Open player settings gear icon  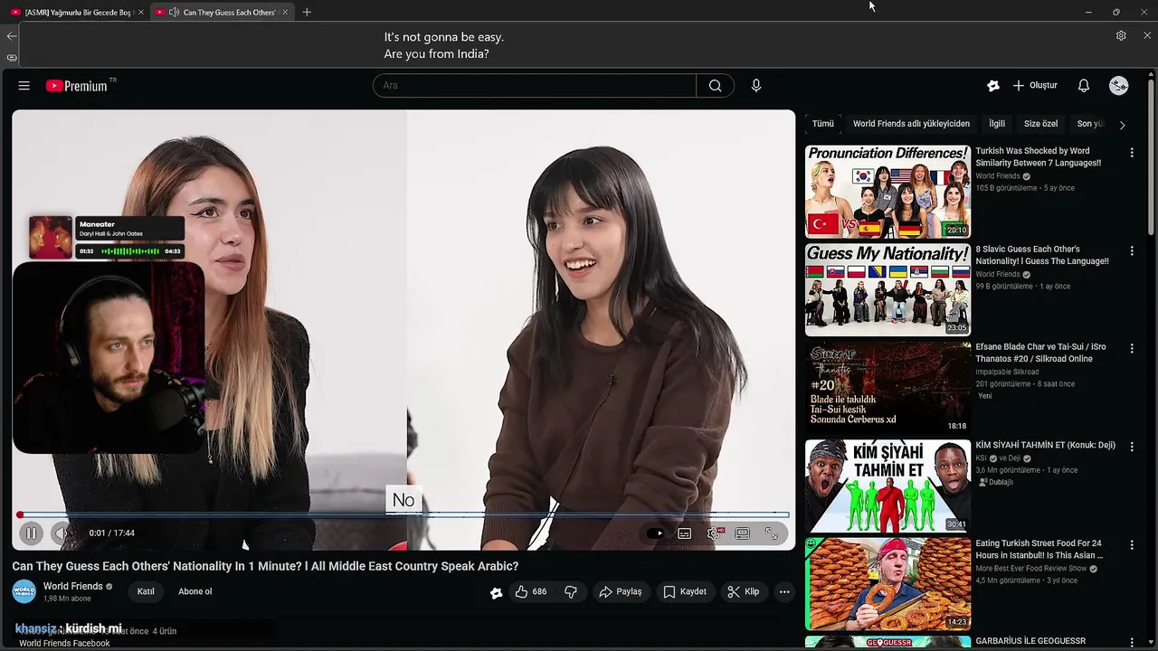pos(714,533)
